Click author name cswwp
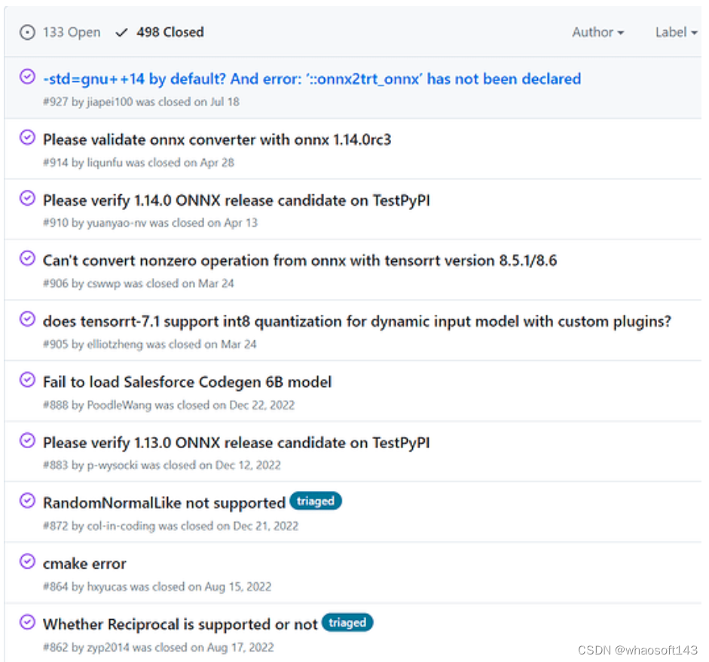This screenshot has height=662, width=709. click(103, 284)
